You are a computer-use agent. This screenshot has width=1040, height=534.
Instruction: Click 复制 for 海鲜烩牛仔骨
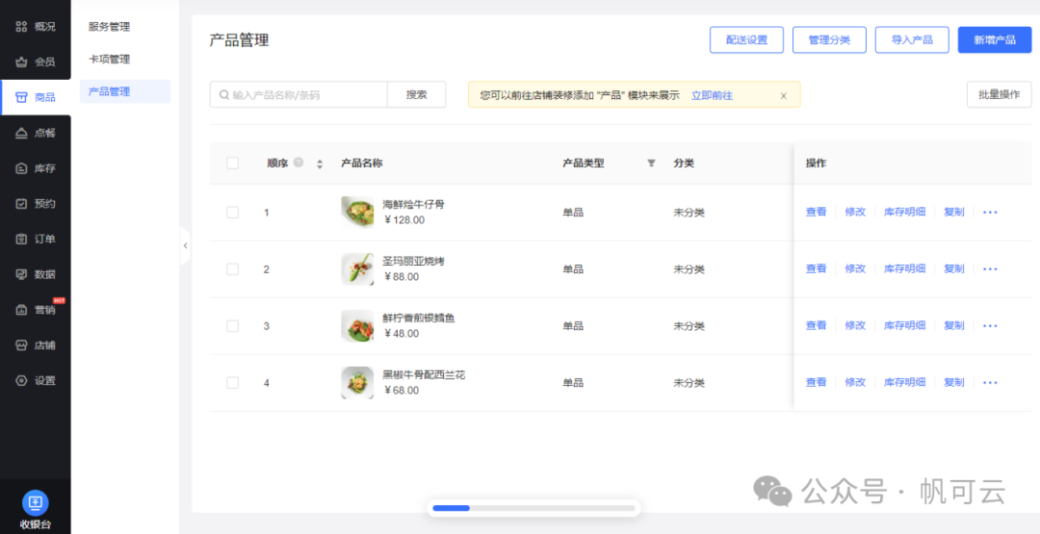(953, 212)
